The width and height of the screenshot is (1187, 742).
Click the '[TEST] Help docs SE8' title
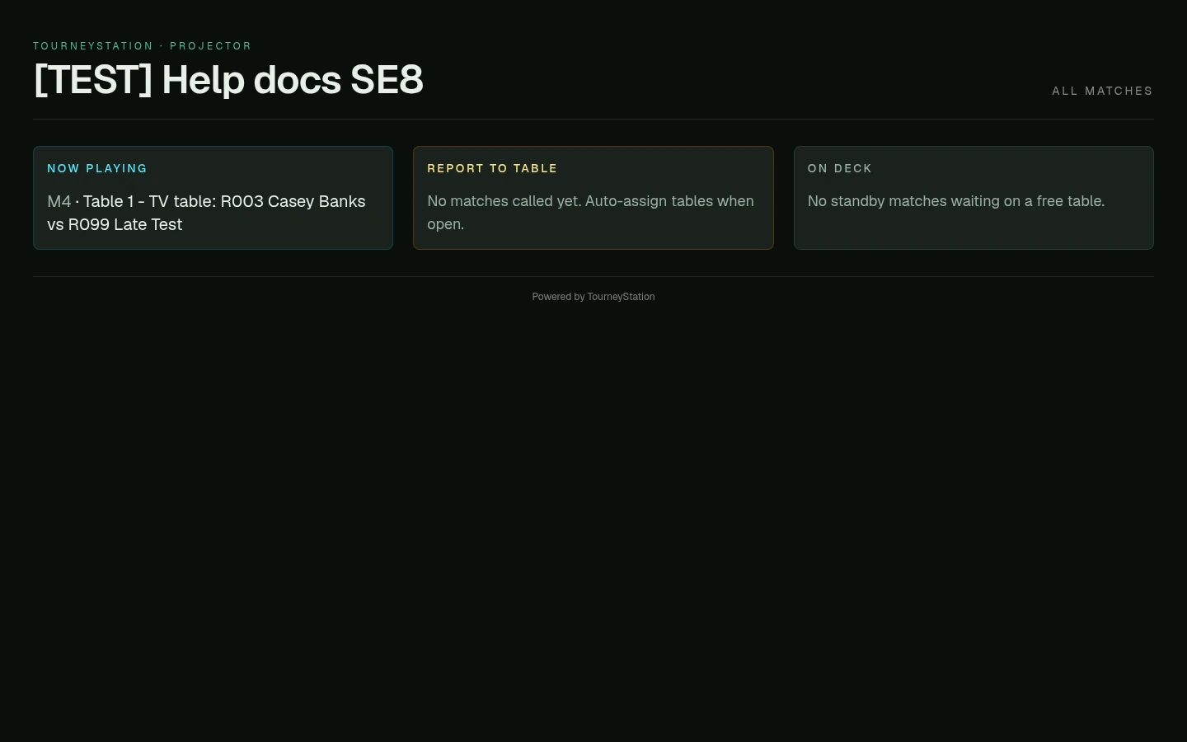[x=228, y=80]
